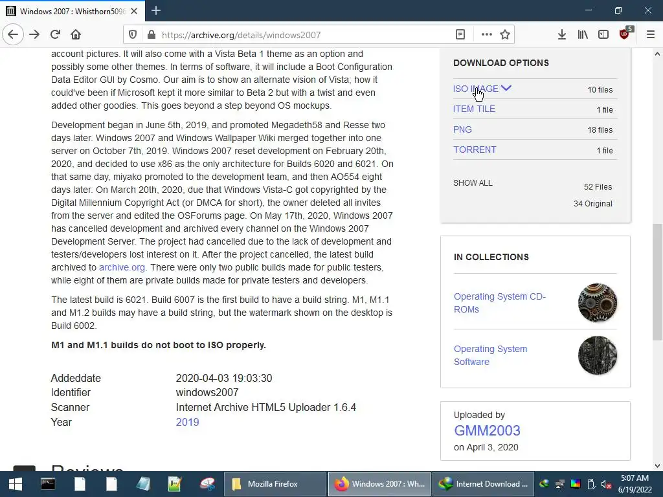Click the IDM tray icon

[x=545, y=484]
